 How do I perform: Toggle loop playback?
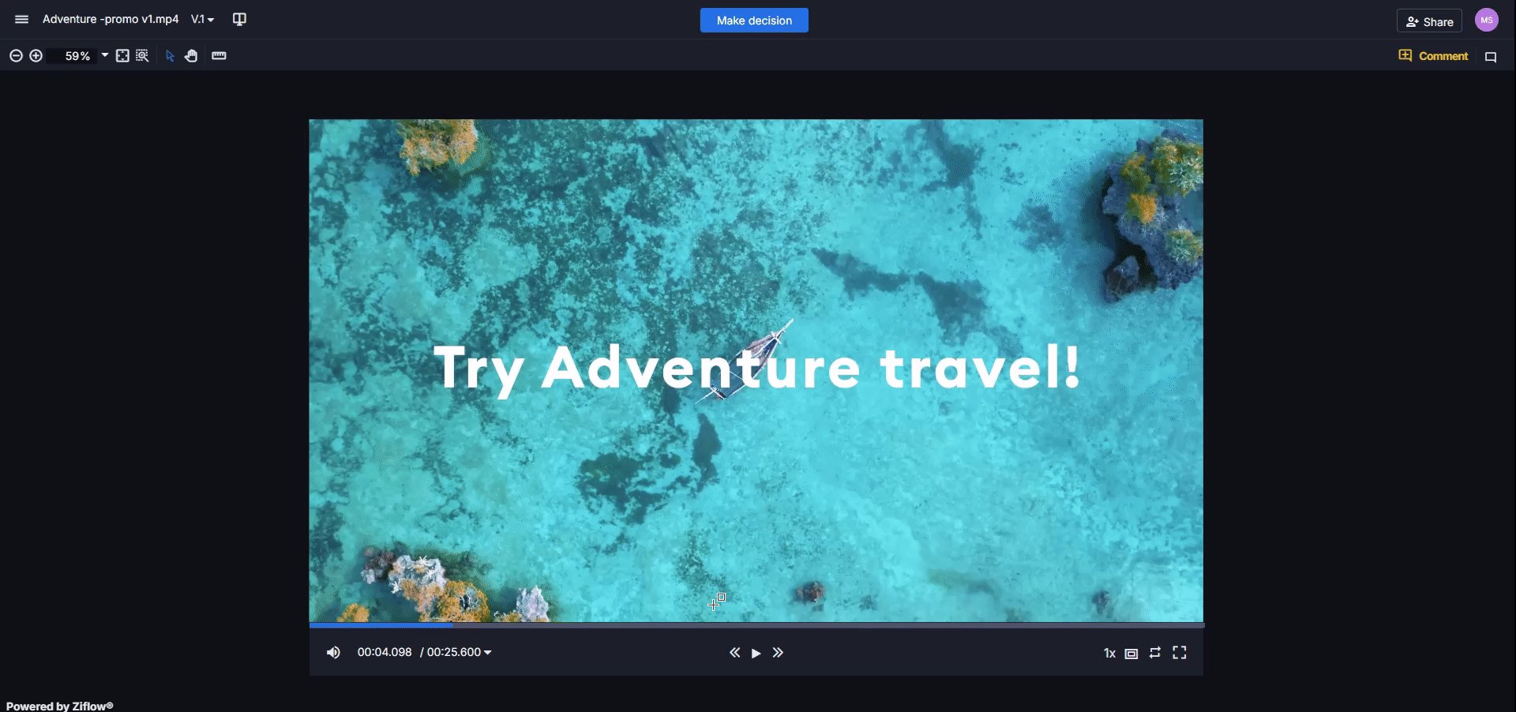1154,653
